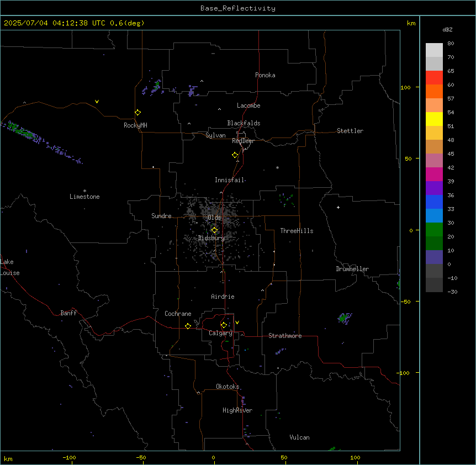Click the Blackfalds city label
Viewport: 476px width, 465px height.
click(x=244, y=123)
